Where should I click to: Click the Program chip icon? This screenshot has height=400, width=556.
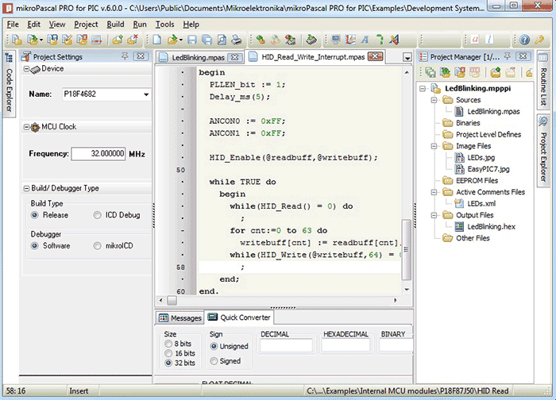click(x=311, y=40)
